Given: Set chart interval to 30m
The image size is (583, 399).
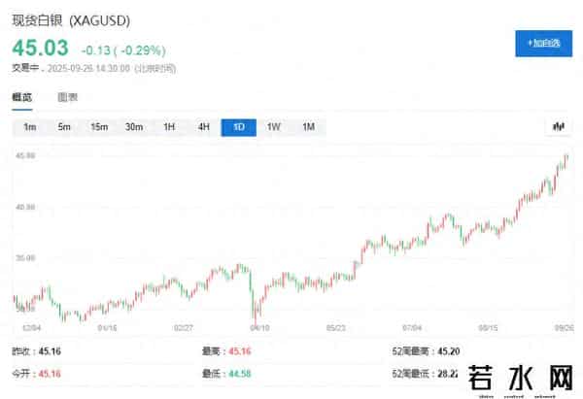Looking at the screenshot, I should 134,127.
